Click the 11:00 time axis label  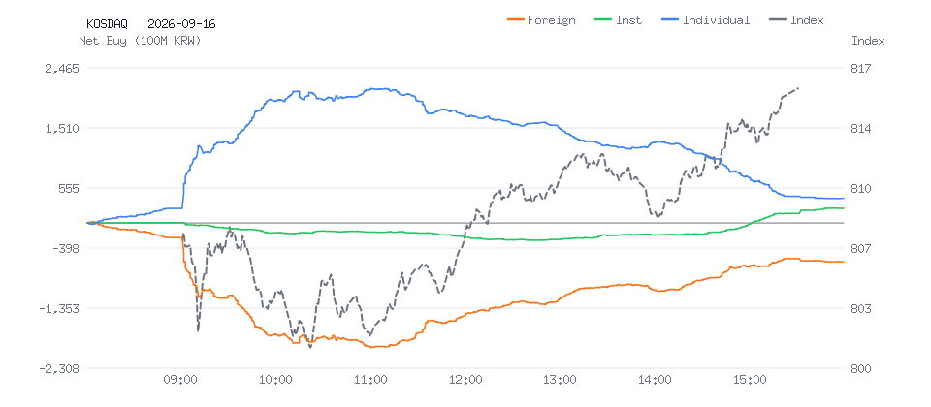370,380
